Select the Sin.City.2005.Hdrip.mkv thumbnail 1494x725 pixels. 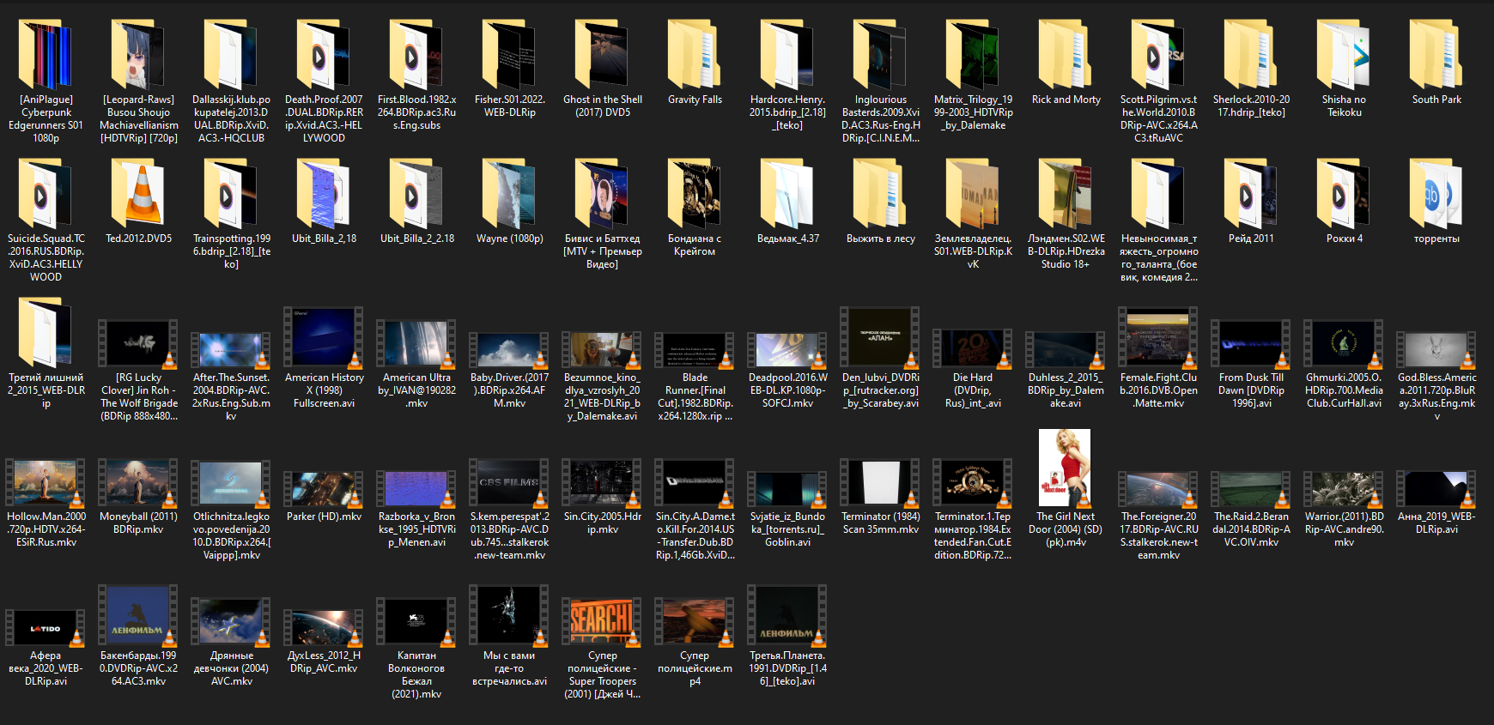pyautogui.click(x=602, y=483)
